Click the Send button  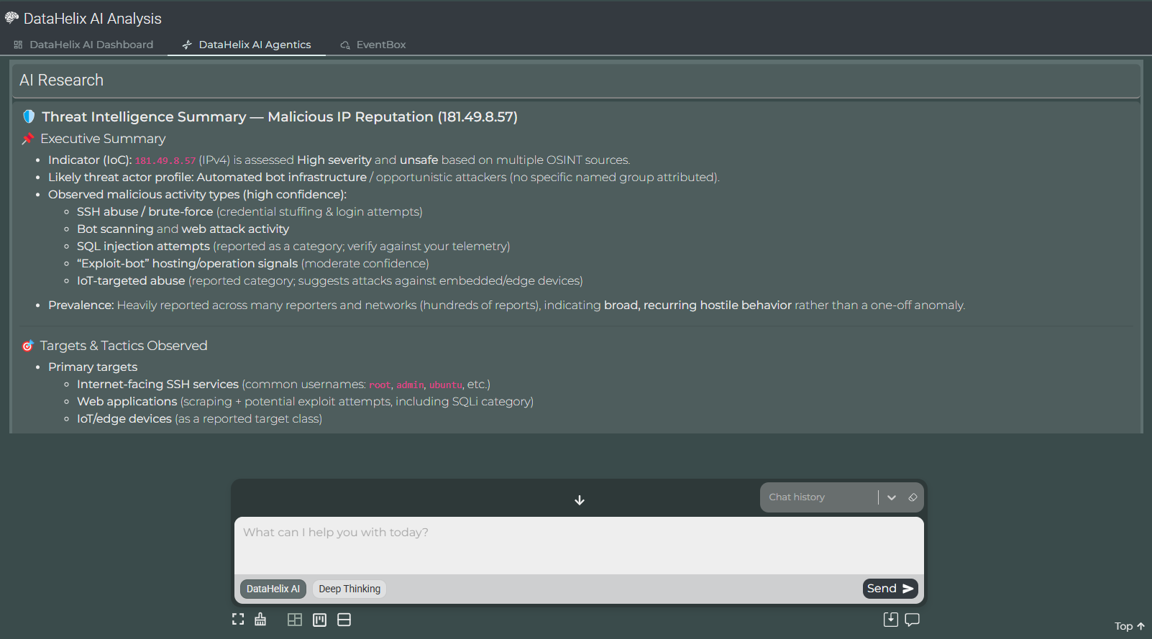pyautogui.click(x=890, y=589)
